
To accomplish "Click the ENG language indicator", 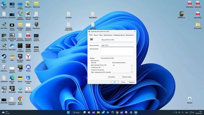I will coord(186,112).
